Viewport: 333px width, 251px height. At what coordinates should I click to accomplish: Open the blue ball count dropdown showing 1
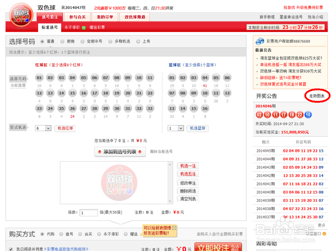(x=175, y=128)
